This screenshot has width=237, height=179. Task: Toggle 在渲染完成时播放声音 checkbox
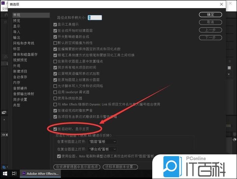point(55,111)
